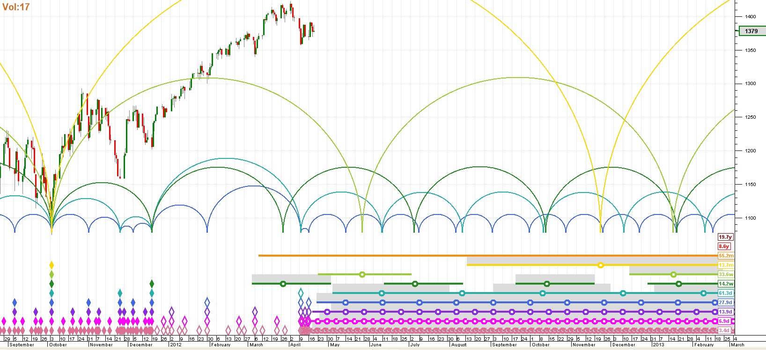This screenshot has width=766, height=350.
Task: Click the first teal circle on 61.3d line
Action: coord(382,293)
